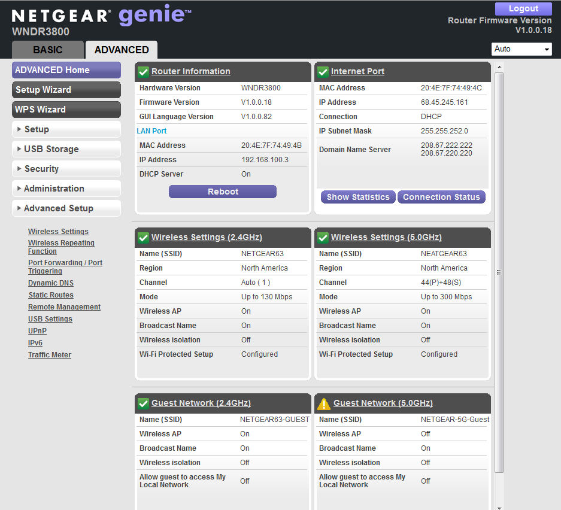Open the IPv6 link
The width and height of the screenshot is (561, 510).
[x=35, y=342]
